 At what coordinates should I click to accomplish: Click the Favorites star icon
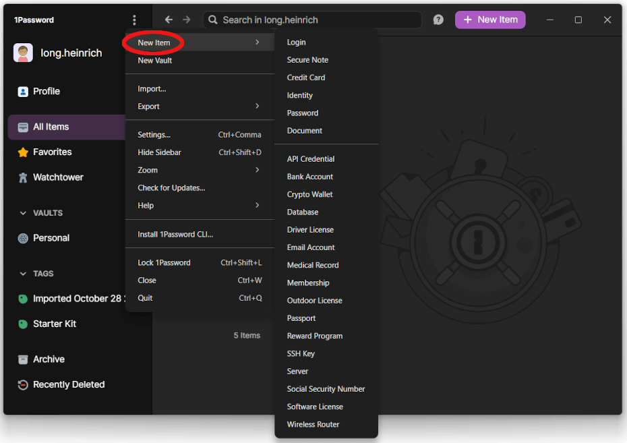[23, 152]
